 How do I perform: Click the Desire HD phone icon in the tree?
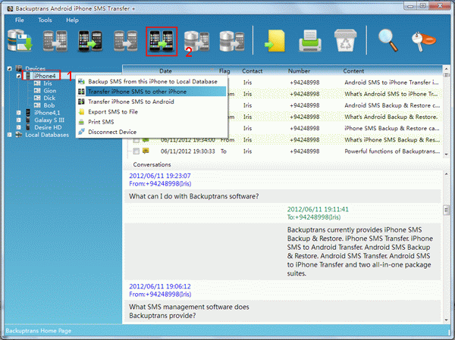(28, 127)
